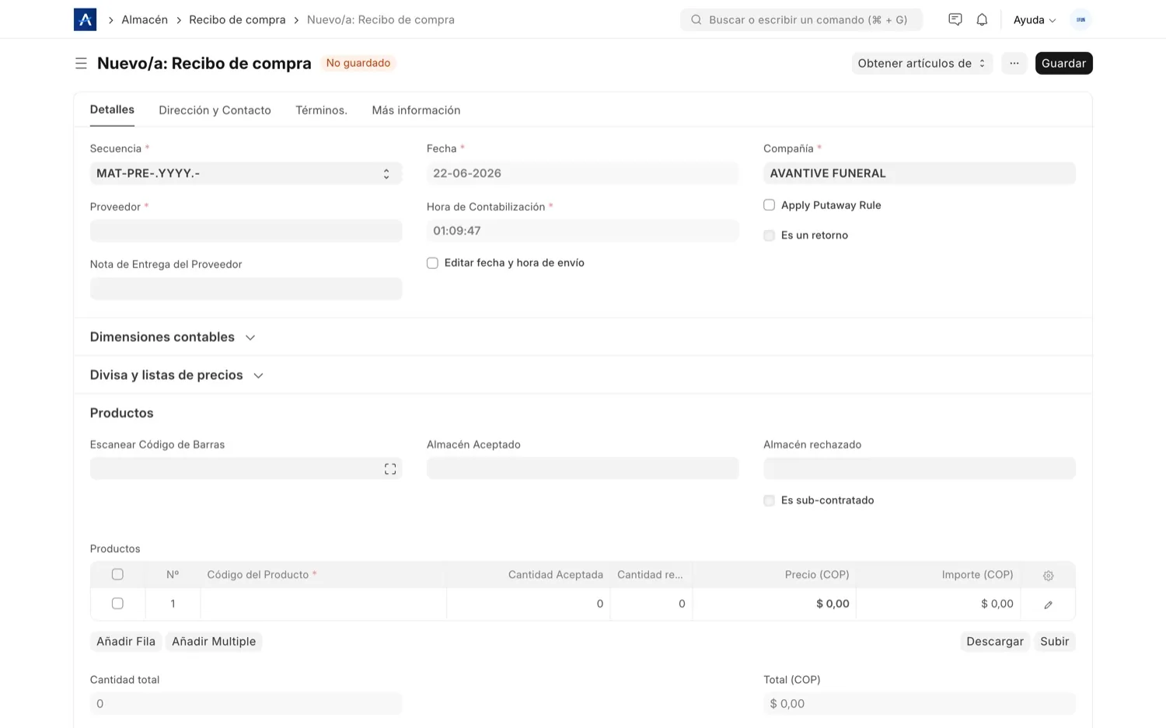
Task: Click the search command bar
Action: point(801,19)
